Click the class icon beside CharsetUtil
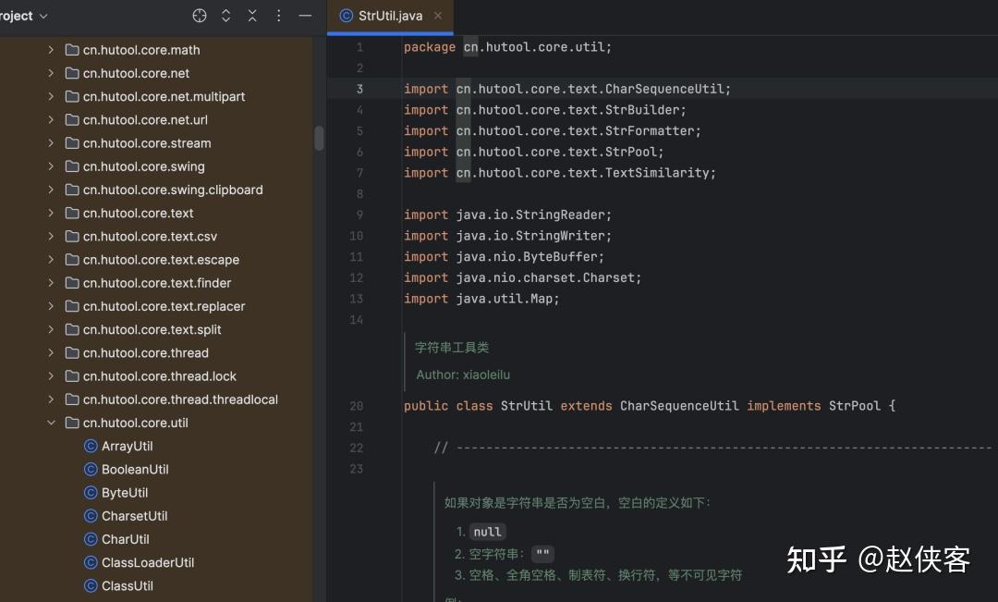The image size is (998, 602). click(91, 516)
